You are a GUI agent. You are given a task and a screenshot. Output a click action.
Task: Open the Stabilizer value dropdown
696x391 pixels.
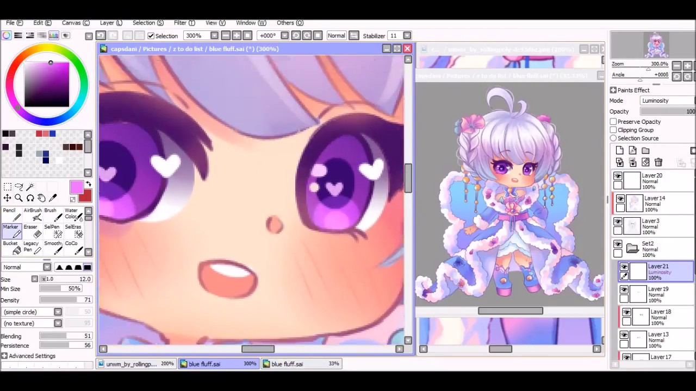(407, 36)
